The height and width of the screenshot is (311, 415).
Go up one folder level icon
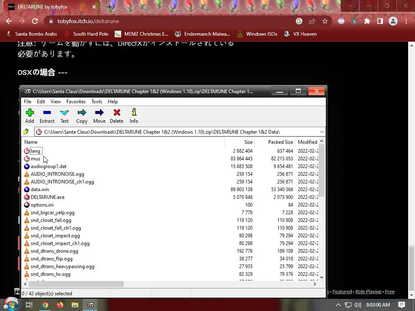26,132
